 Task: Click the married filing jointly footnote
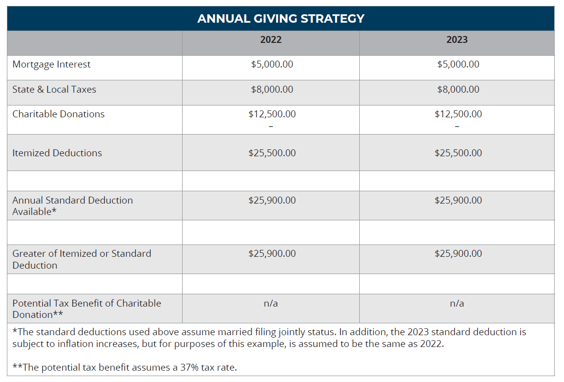point(269,338)
